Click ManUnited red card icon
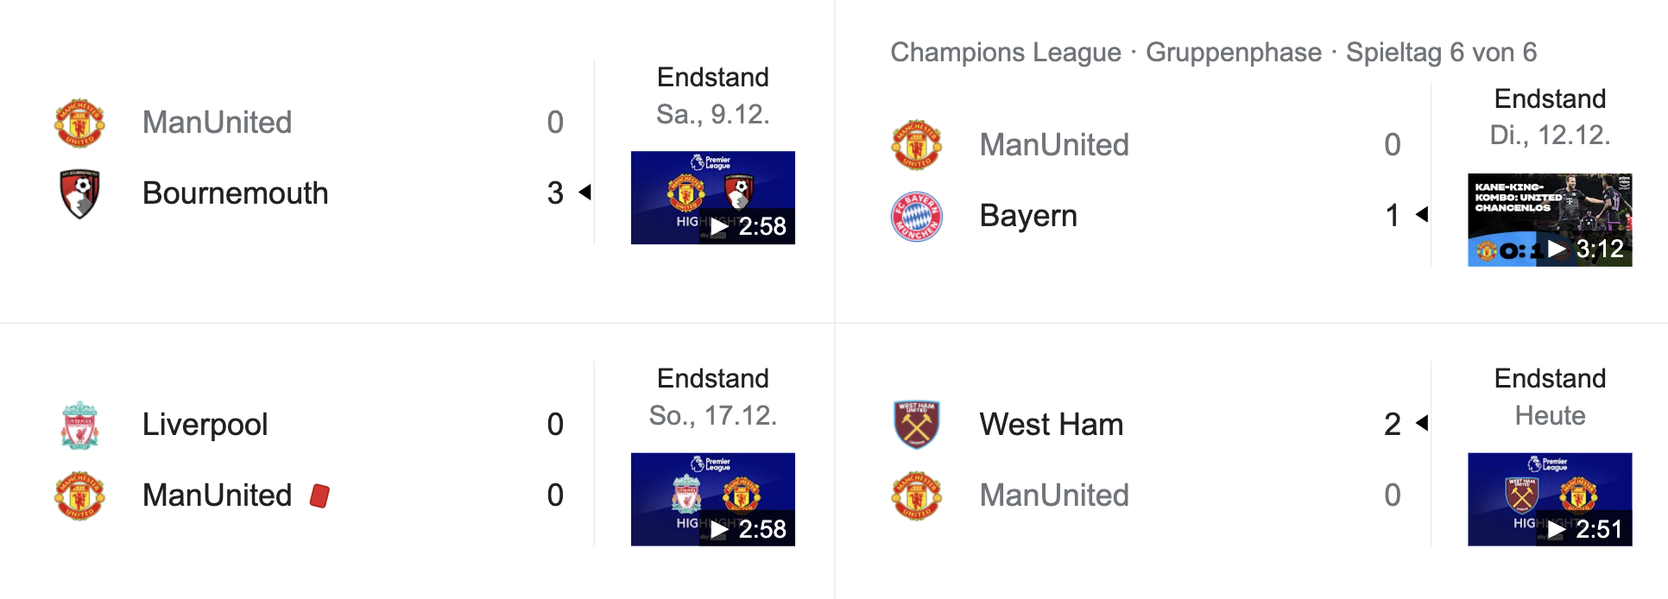The width and height of the screenshot is (1668, 599). pyautogui.click(x=319, y=495)
